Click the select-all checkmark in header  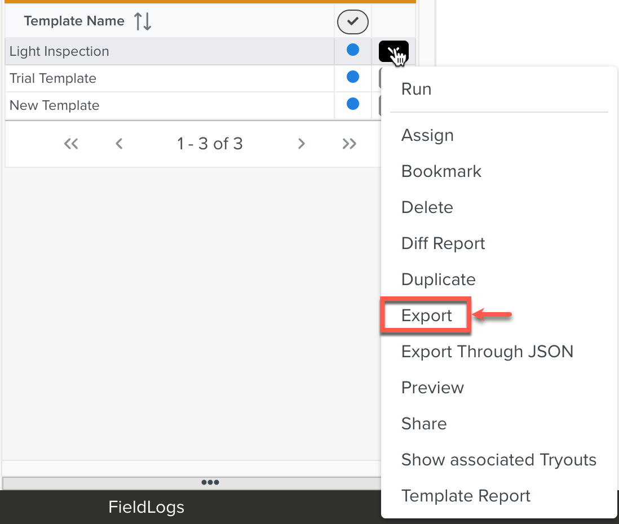352,22
